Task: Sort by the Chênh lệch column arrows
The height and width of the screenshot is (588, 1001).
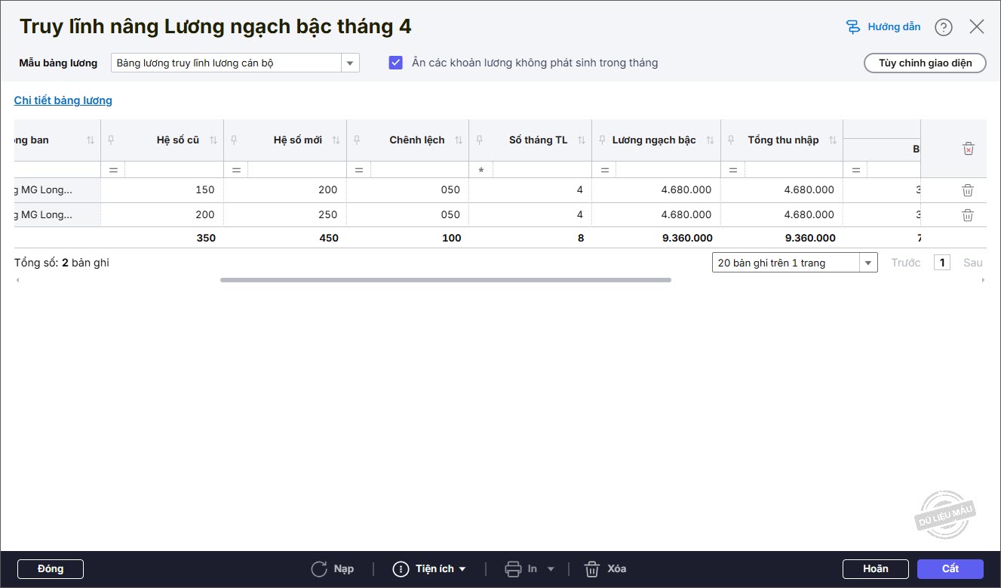Action: (x=459, y=140)
